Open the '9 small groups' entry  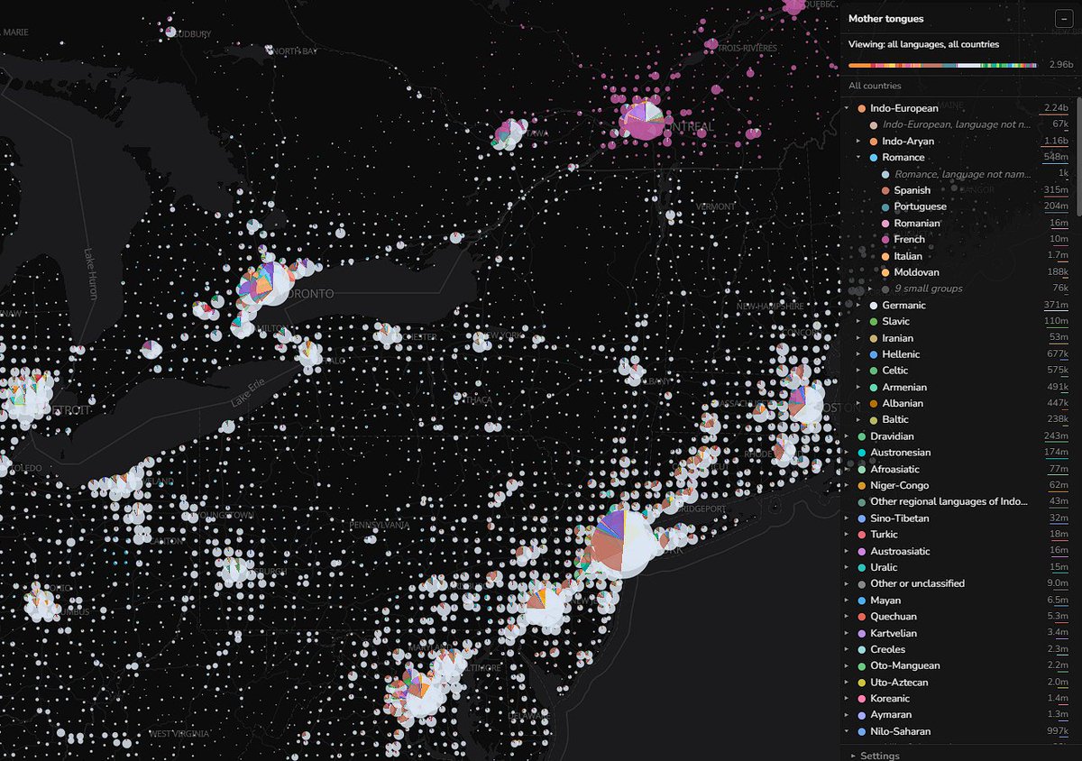(928, 289)
